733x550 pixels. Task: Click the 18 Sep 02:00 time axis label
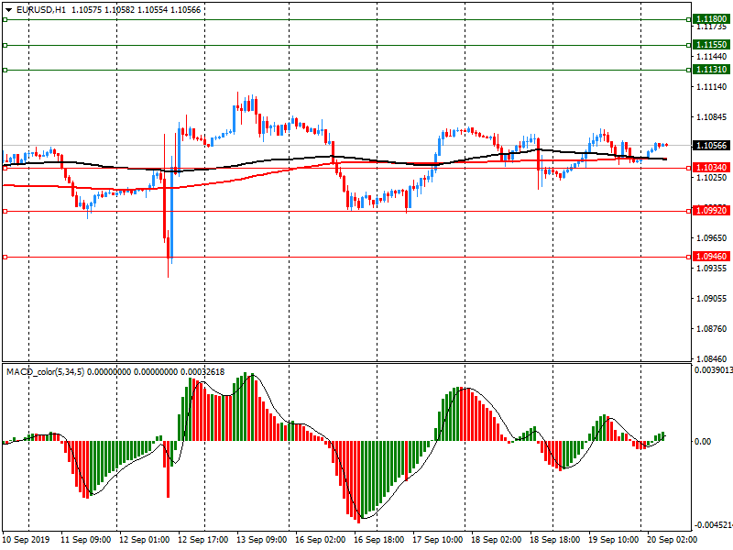(497, 540)
